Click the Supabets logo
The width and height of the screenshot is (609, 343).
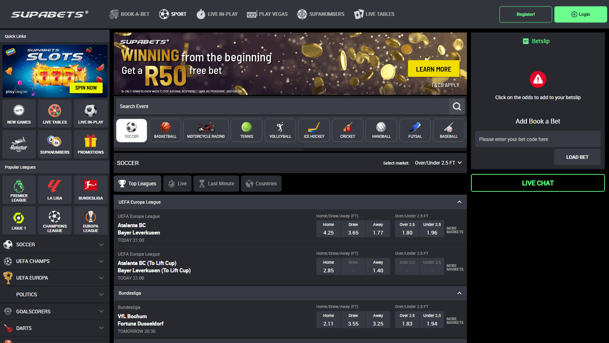(x=50, y=14)
